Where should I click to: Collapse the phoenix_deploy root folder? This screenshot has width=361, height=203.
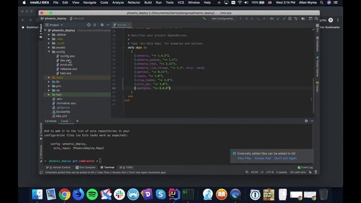(x=45, y=30)
